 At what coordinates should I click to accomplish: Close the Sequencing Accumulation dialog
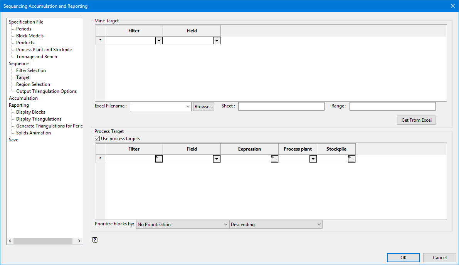pos(452,6)
